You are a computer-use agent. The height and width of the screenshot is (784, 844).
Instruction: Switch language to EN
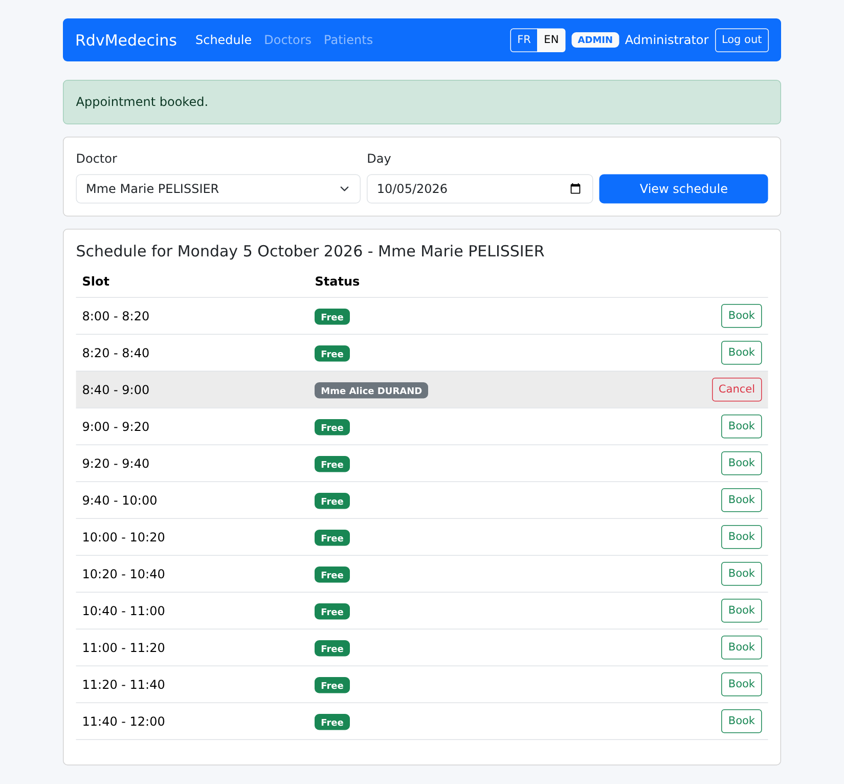551,40
